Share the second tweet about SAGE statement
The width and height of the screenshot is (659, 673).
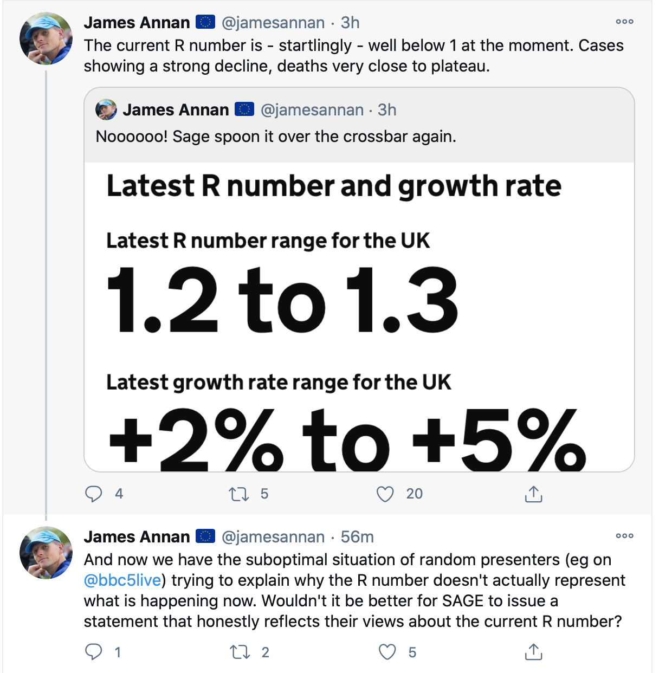coord(533,652)
